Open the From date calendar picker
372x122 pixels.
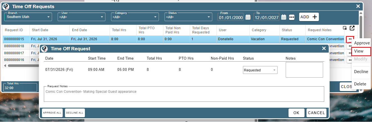coord(248,17)
